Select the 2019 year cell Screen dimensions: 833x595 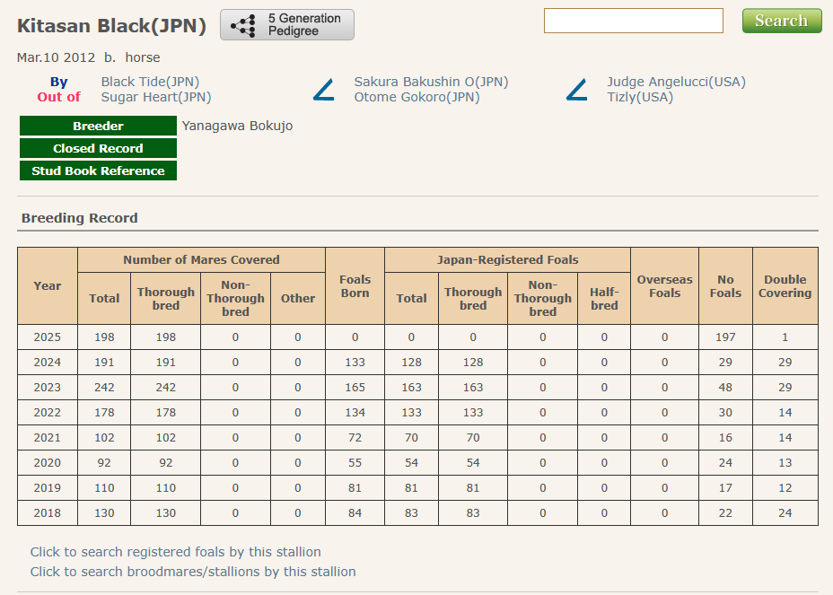click(48, 487)
